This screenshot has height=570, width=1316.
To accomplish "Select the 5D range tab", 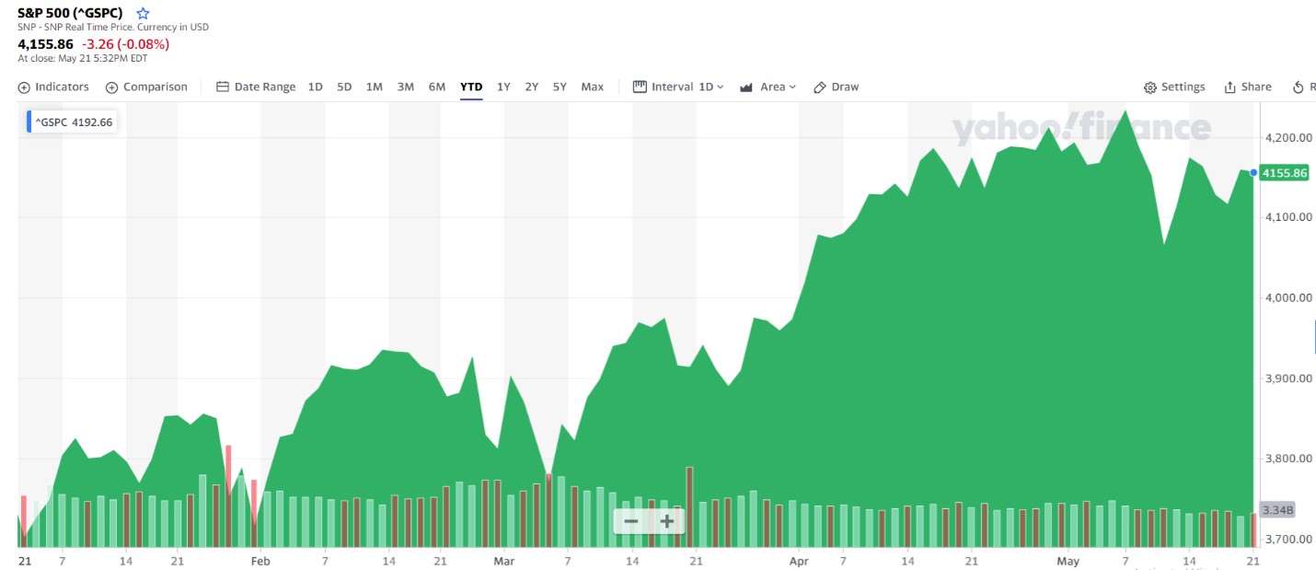I will [344, 87].
